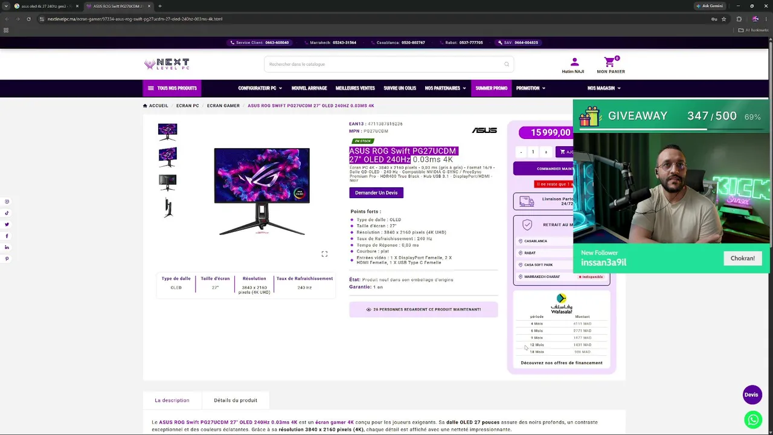The height and width of the screenshot is (435, 773).
Task: Switch to La description tab
Action: (172, 400)
